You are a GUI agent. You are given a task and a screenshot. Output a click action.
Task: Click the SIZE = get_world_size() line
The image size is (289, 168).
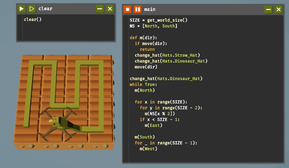158,20
